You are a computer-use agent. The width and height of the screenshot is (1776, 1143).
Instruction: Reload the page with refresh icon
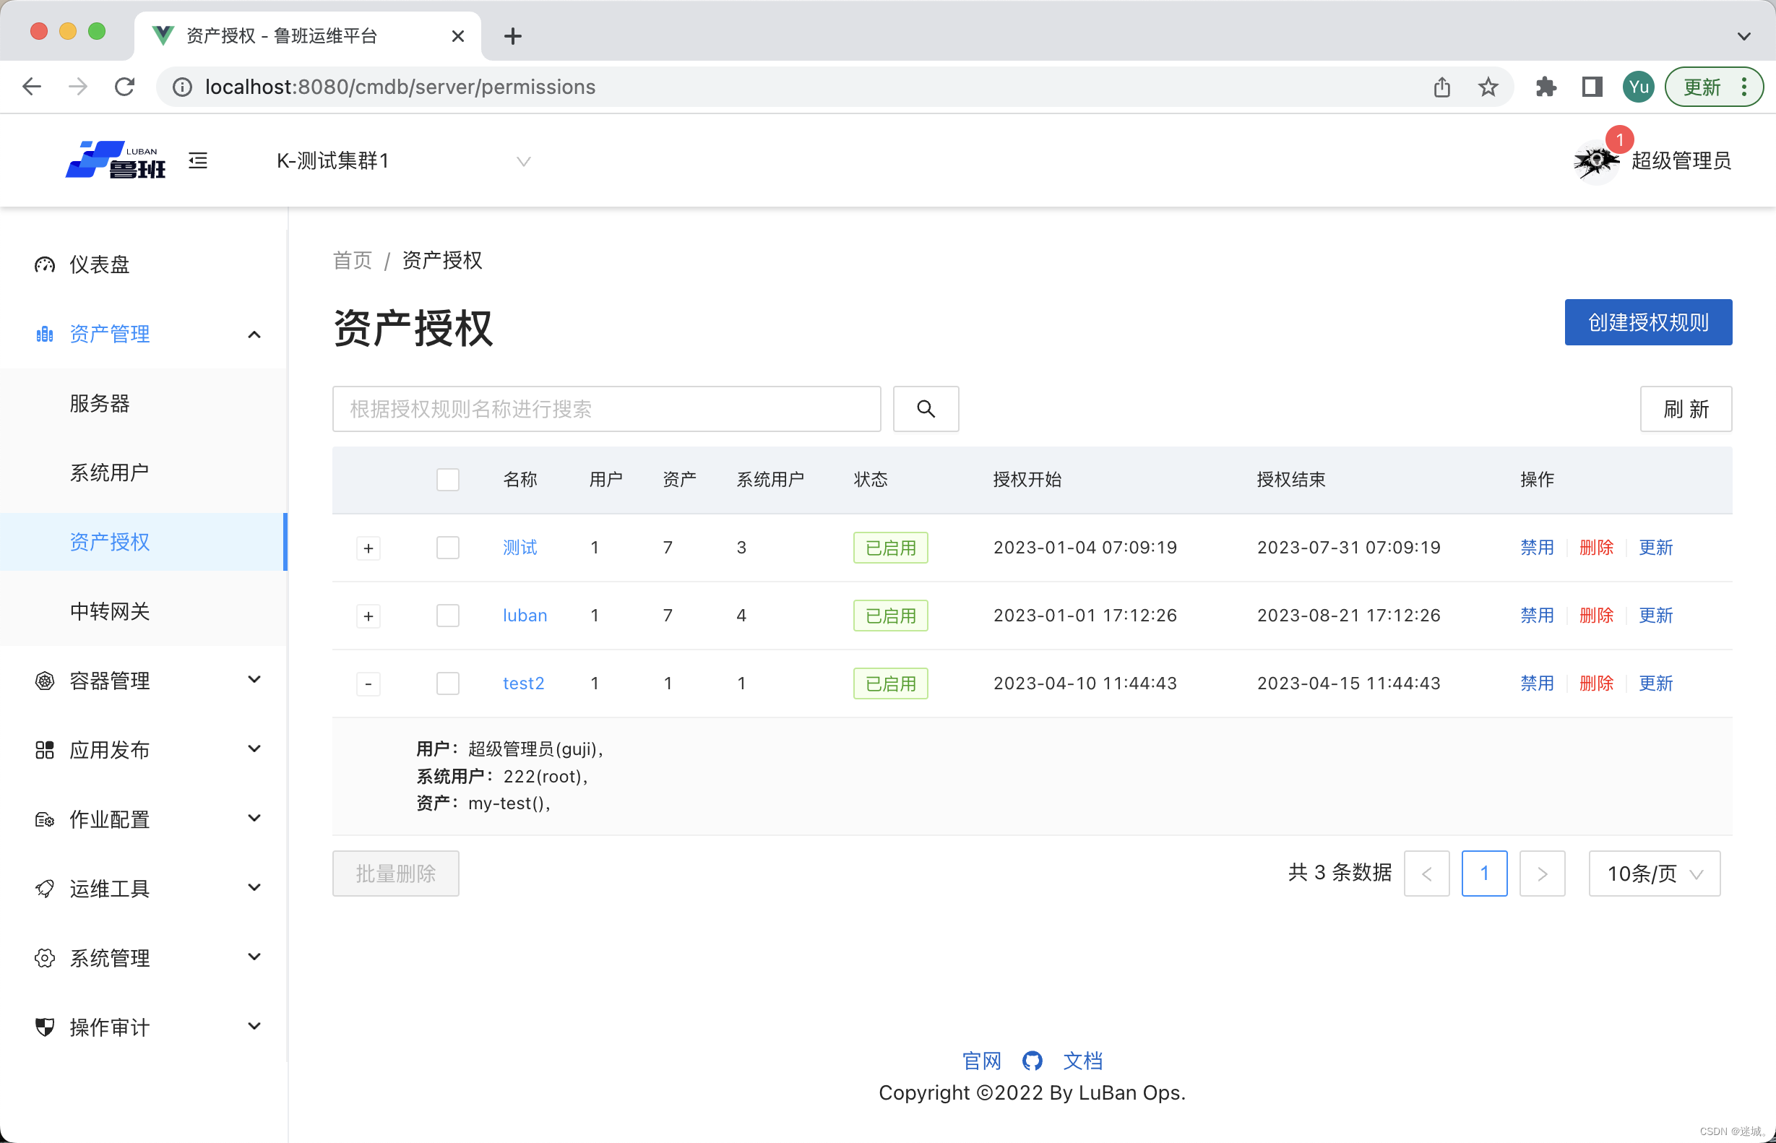125,87
